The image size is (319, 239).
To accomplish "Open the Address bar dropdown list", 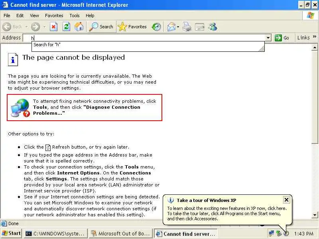I will 268,38.
